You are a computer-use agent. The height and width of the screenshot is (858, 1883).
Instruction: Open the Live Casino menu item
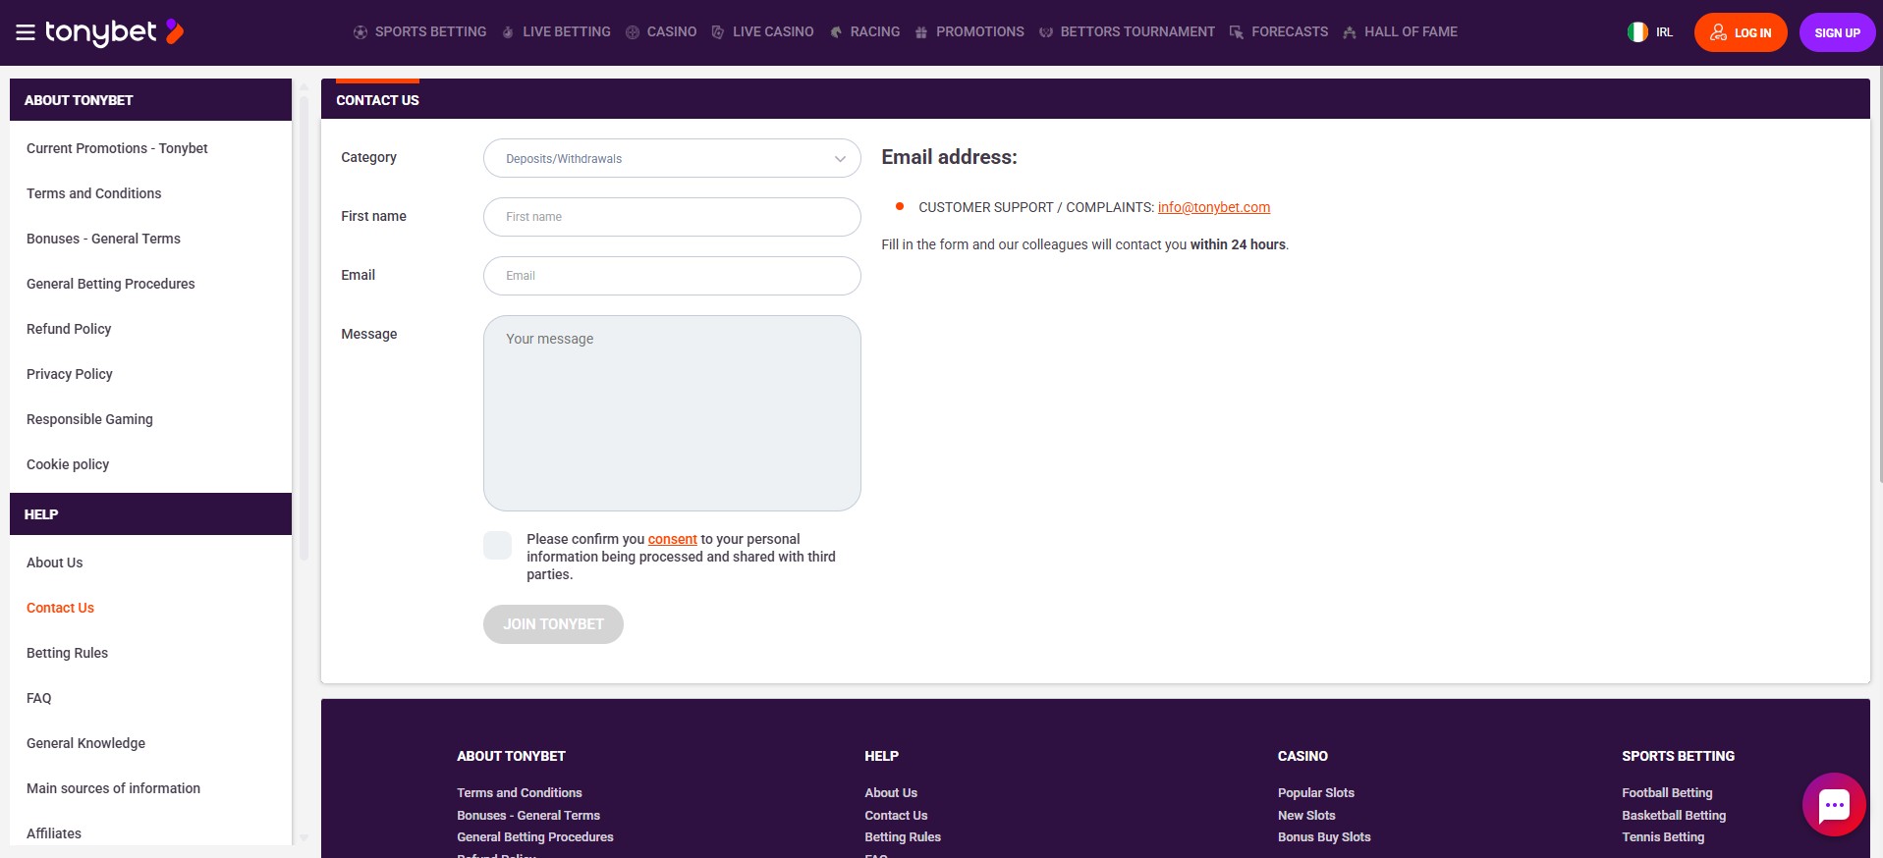[772, 32]
